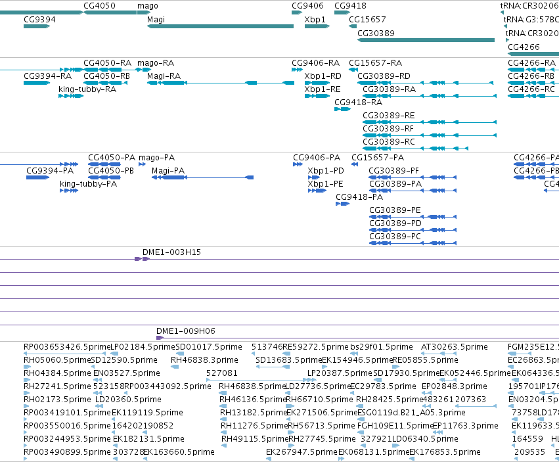Select the CG9418-PA protein
The image size is (559, 462).
tap(343, 204)
